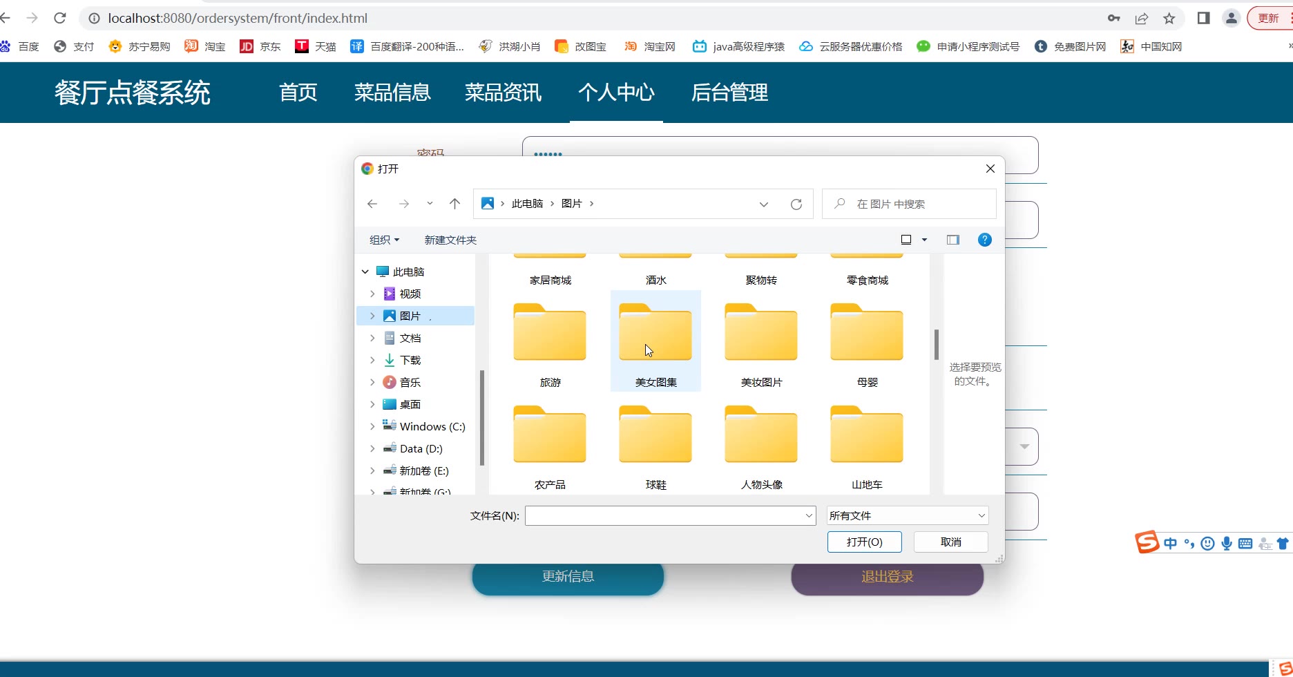Go to 菜品信息 navigation tab

click(392, 93)
